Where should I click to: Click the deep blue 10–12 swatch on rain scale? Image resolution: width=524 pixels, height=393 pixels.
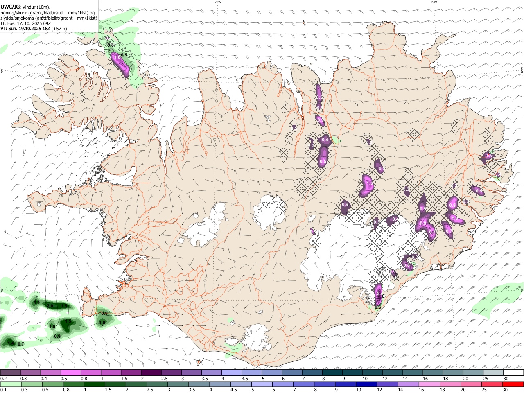tap(366, 384)
